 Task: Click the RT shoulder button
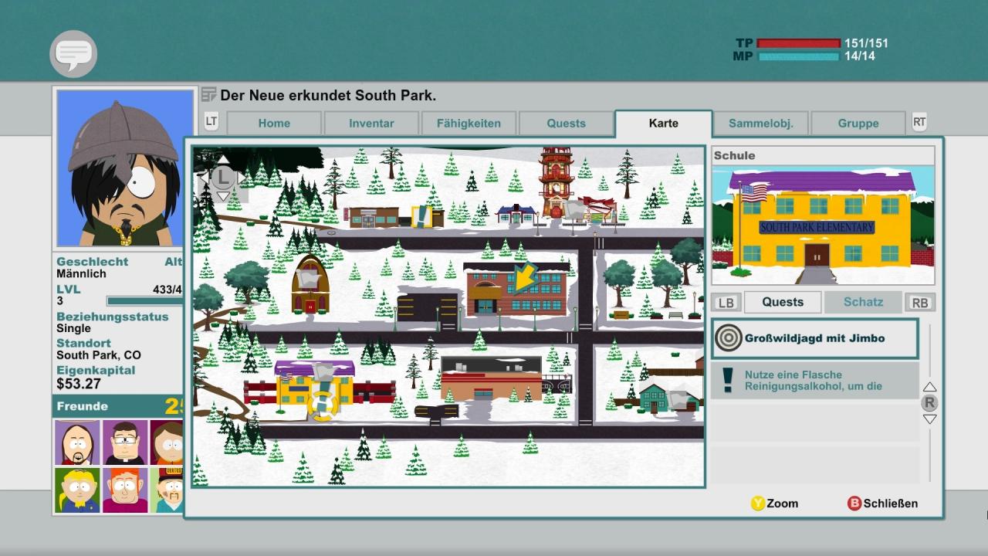coord(919,121)
